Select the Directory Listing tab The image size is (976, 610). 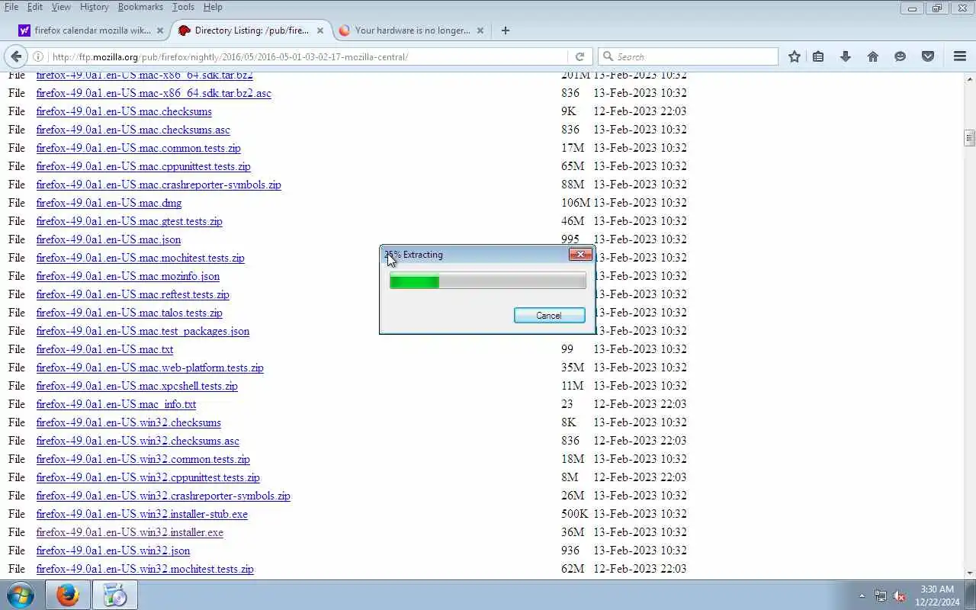click(x=252, y=30)
